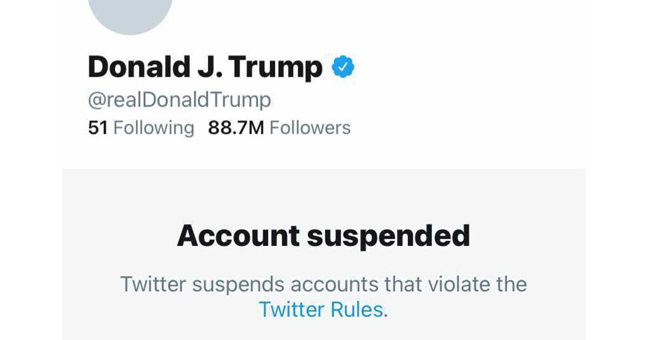Click the word "Trump" in display name
Image resolution: width=647 pixels, height=340 pixels.
(277, 67)
